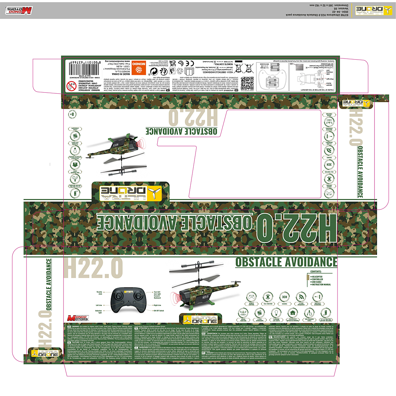Viewport: 396px width, 396px height.
Task: Click the +8 age rating badge
Action: click(x=72, y=114)
